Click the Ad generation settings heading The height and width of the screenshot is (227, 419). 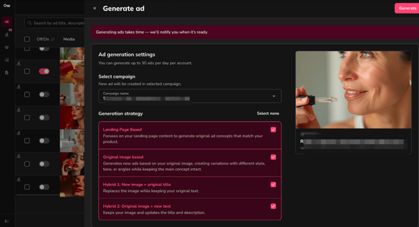(x=127, y=55)
